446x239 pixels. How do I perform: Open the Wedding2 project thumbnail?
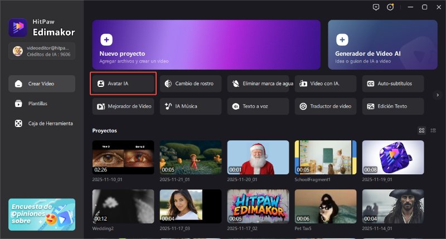(123, 206)
